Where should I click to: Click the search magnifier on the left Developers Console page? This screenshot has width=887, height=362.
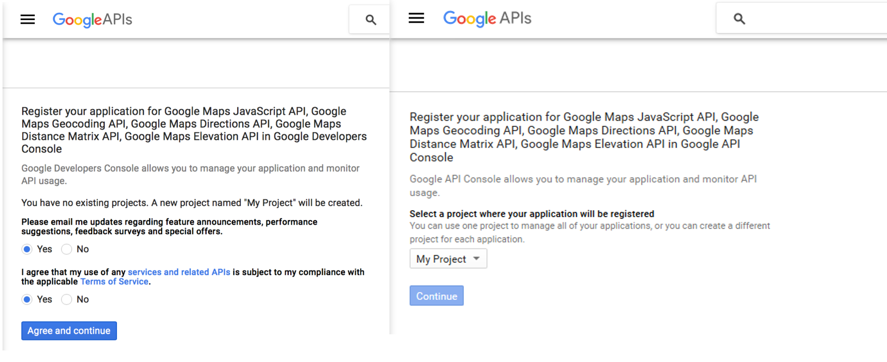pos(371,20)
